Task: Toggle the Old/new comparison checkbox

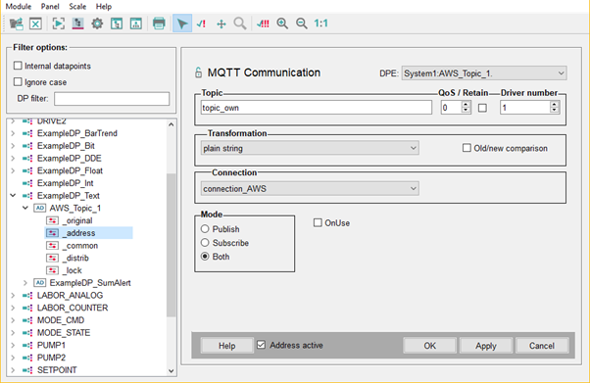Action: [467, 148]
